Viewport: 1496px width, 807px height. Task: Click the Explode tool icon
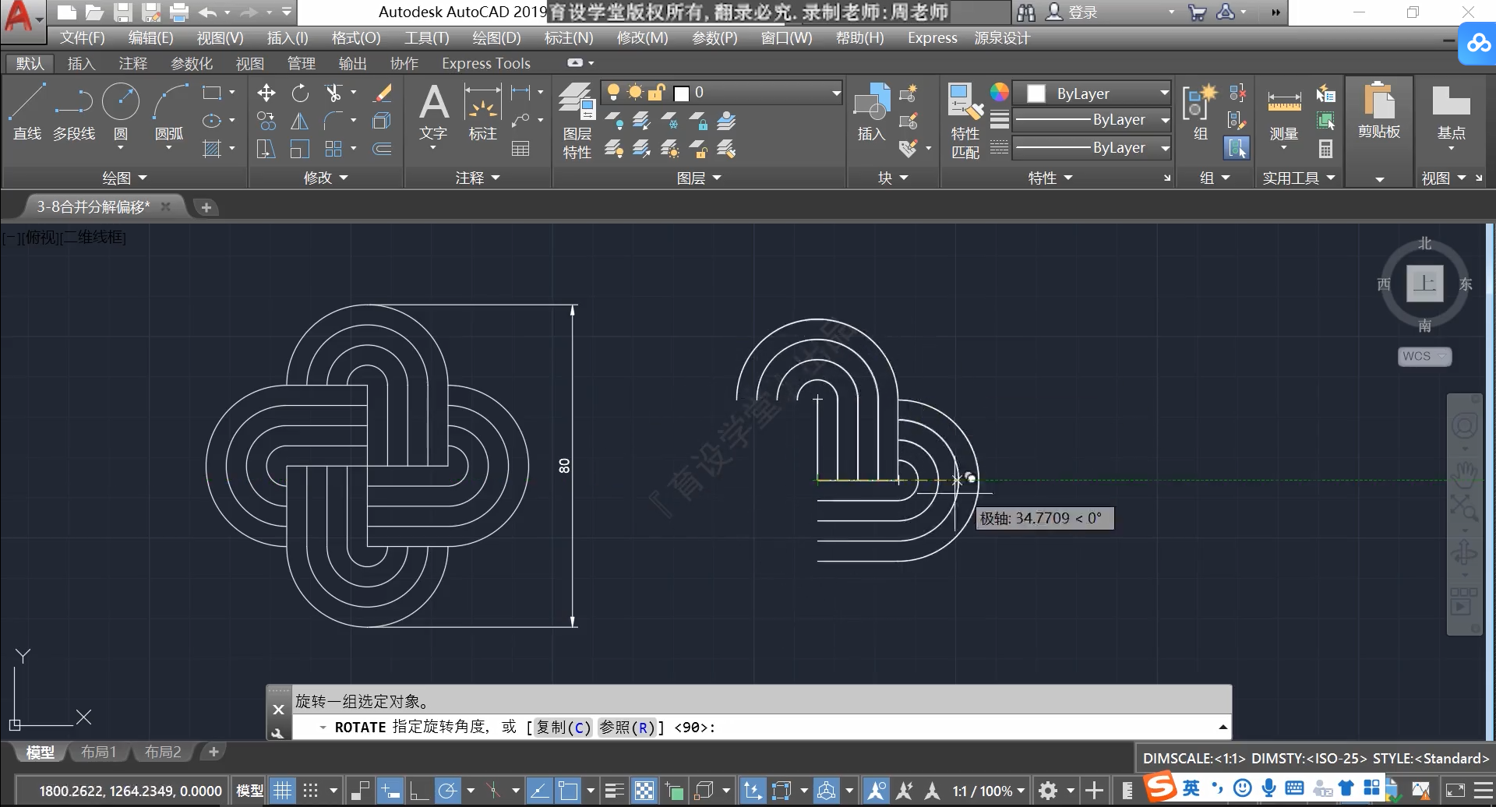(x=382, y=122)
